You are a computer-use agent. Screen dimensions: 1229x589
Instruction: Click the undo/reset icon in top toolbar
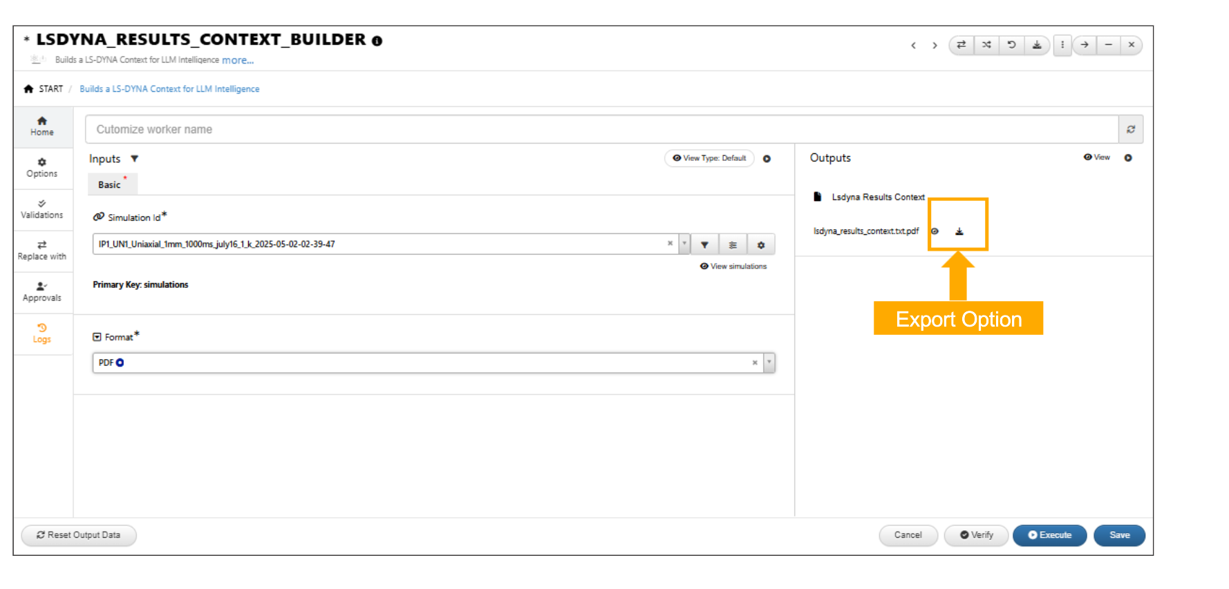[1011, 45]
